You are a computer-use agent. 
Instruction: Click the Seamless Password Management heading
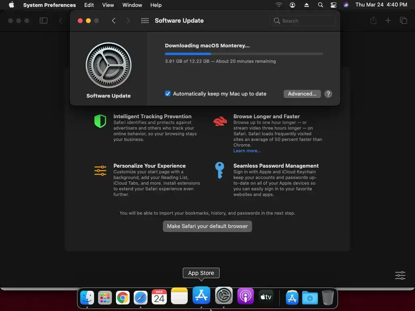(x=276, y=166)
